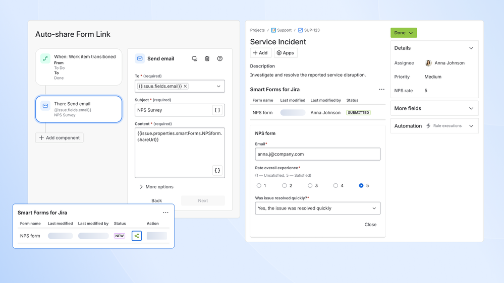This screenshot has height=283, width=504.
Task: Click Rule executions text
Action: [x=447, y=126]
